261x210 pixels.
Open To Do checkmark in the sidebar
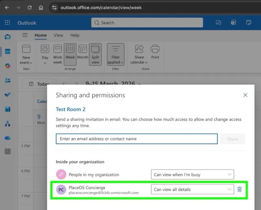pos(7,95)
